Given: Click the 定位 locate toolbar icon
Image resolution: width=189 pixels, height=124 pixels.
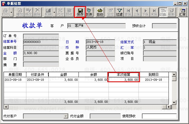Looking at the screenshot, I should 111,12.
